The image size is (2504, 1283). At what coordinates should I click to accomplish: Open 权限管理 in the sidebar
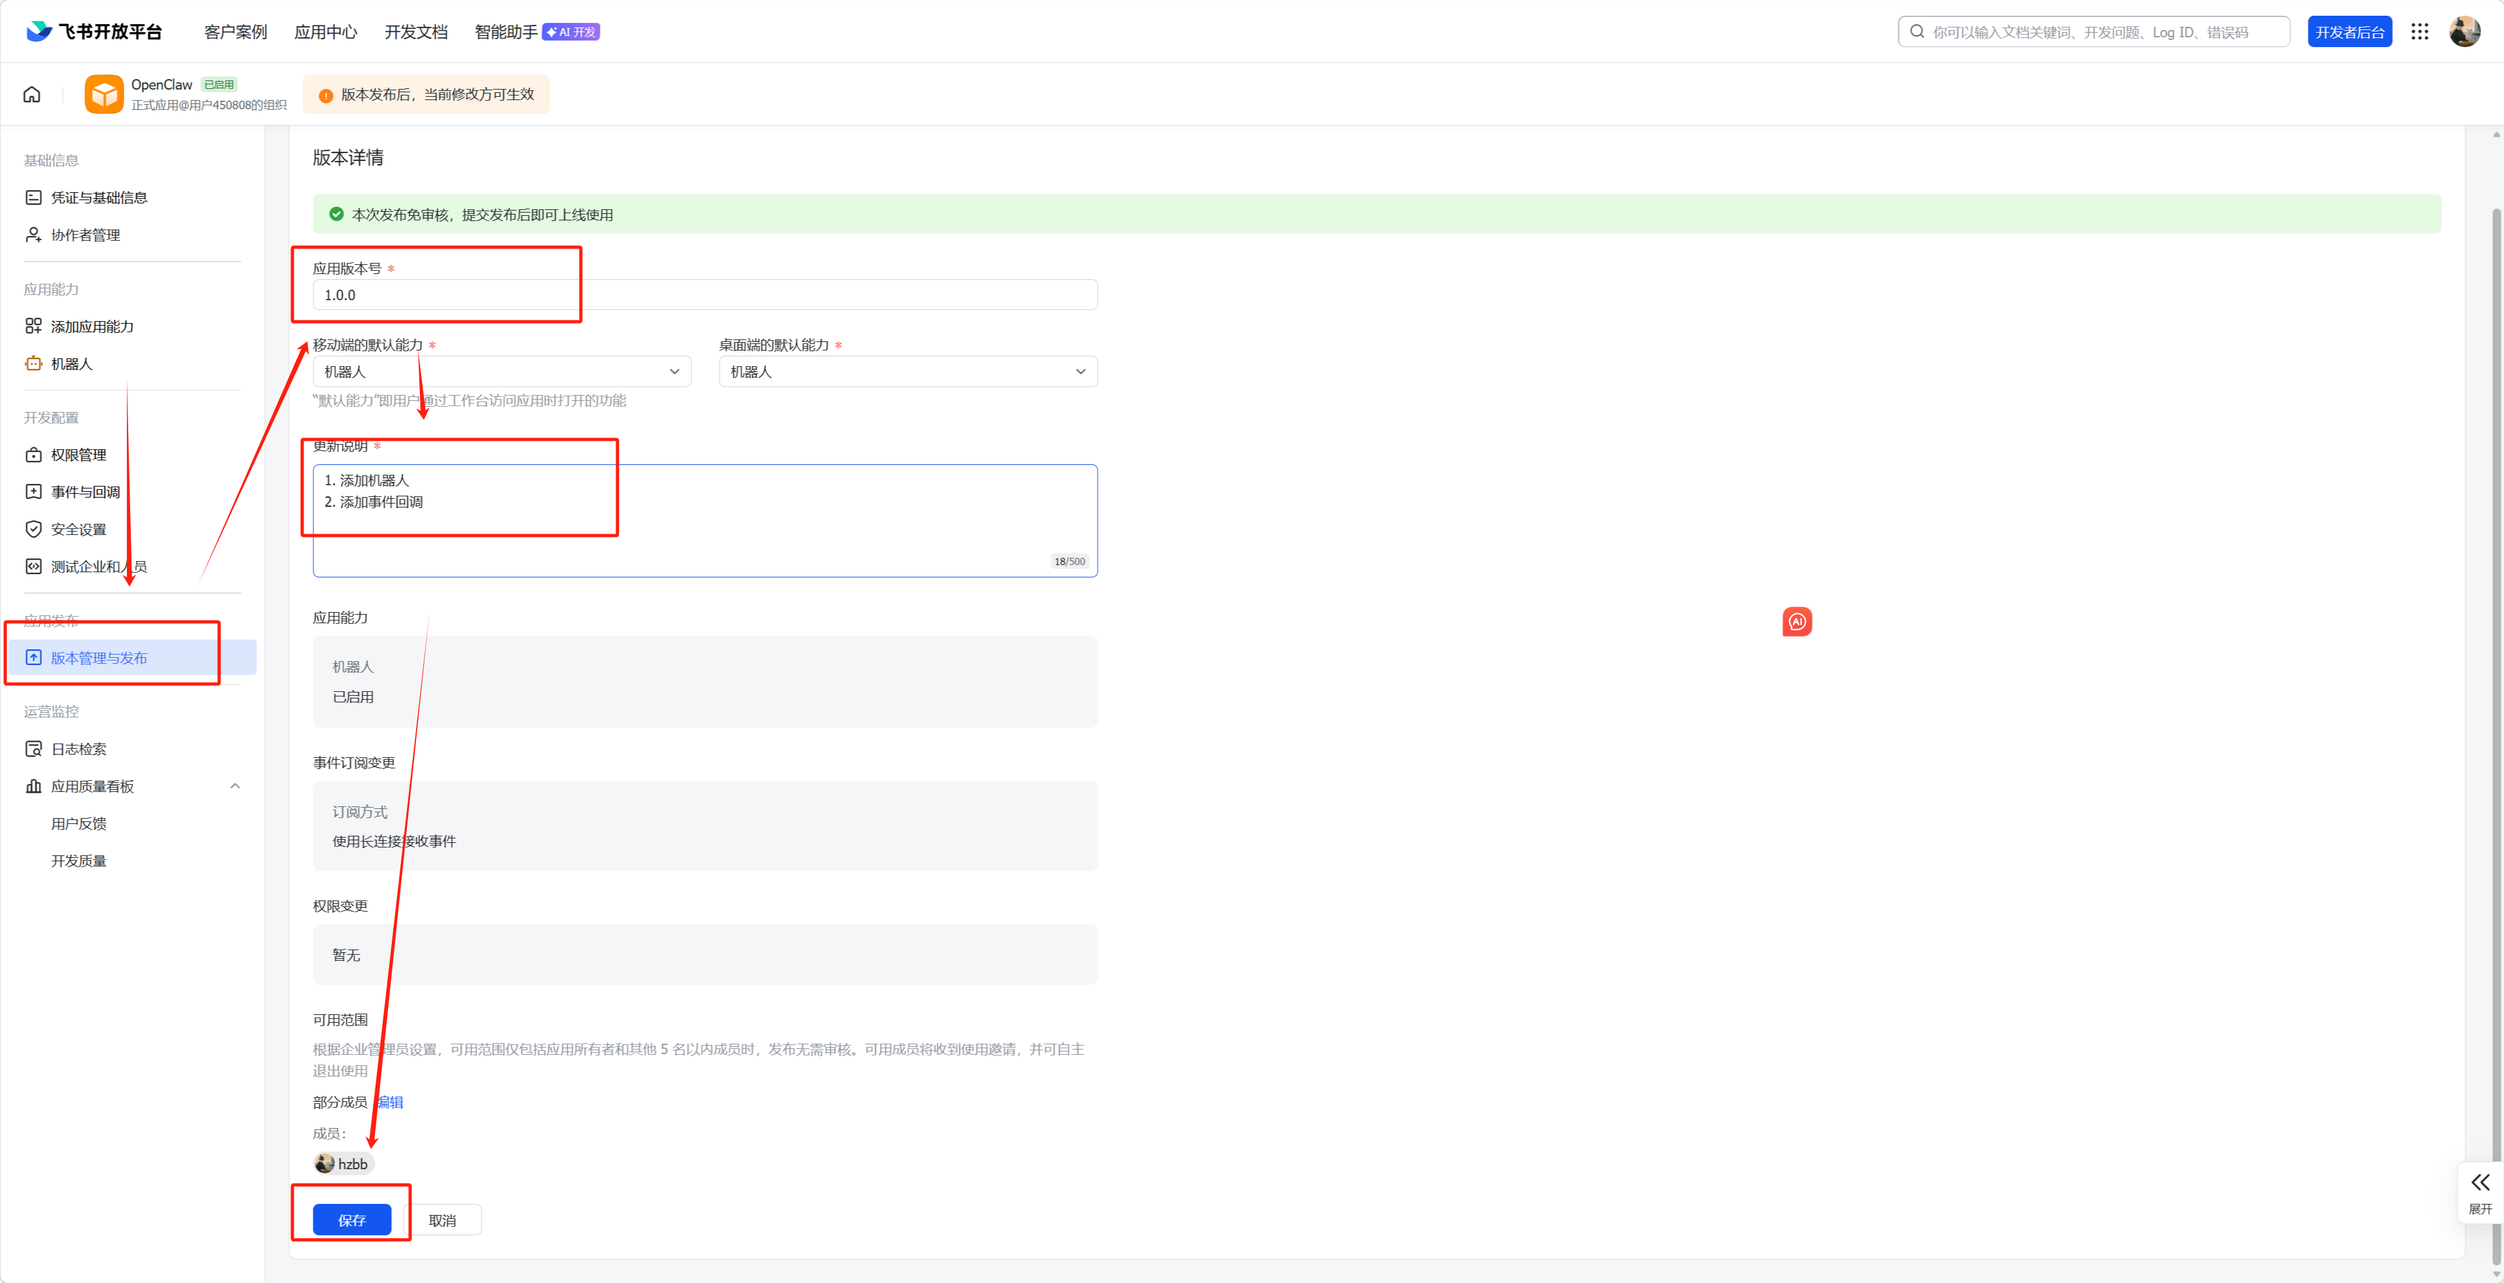click(x=78, y=455)
